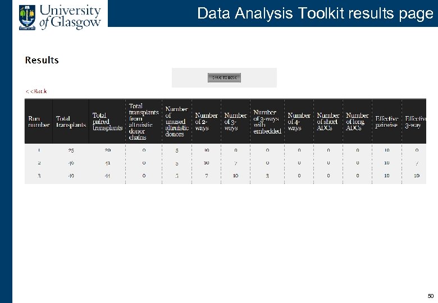Select run number 2 in the table
438x303 pixels.
coord(39,163)
